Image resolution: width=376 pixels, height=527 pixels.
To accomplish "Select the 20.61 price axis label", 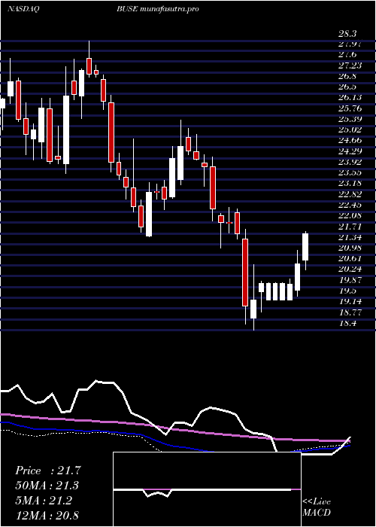I will click(x=350, y=258).
